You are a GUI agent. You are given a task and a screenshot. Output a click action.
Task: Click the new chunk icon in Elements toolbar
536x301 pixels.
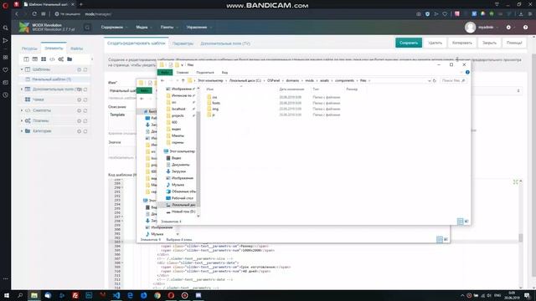click(44, 59)
